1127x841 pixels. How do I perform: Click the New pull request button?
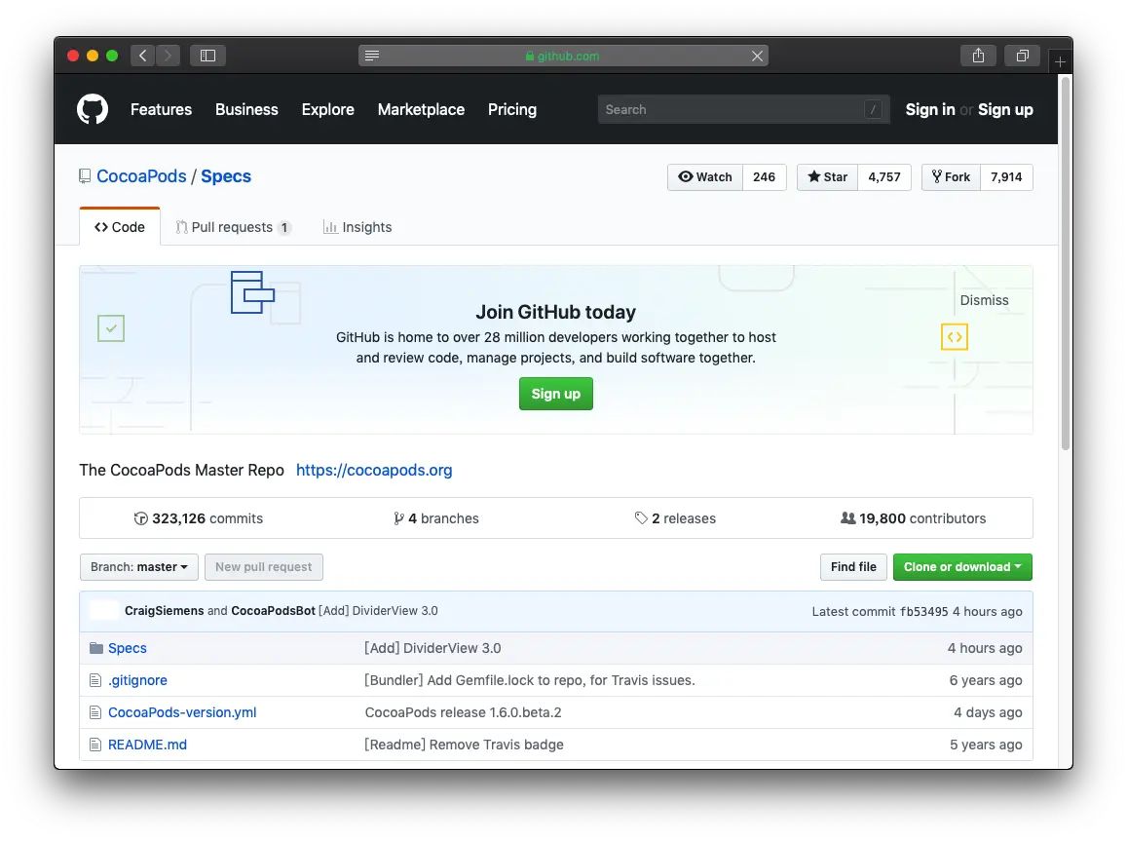[264, 567]
